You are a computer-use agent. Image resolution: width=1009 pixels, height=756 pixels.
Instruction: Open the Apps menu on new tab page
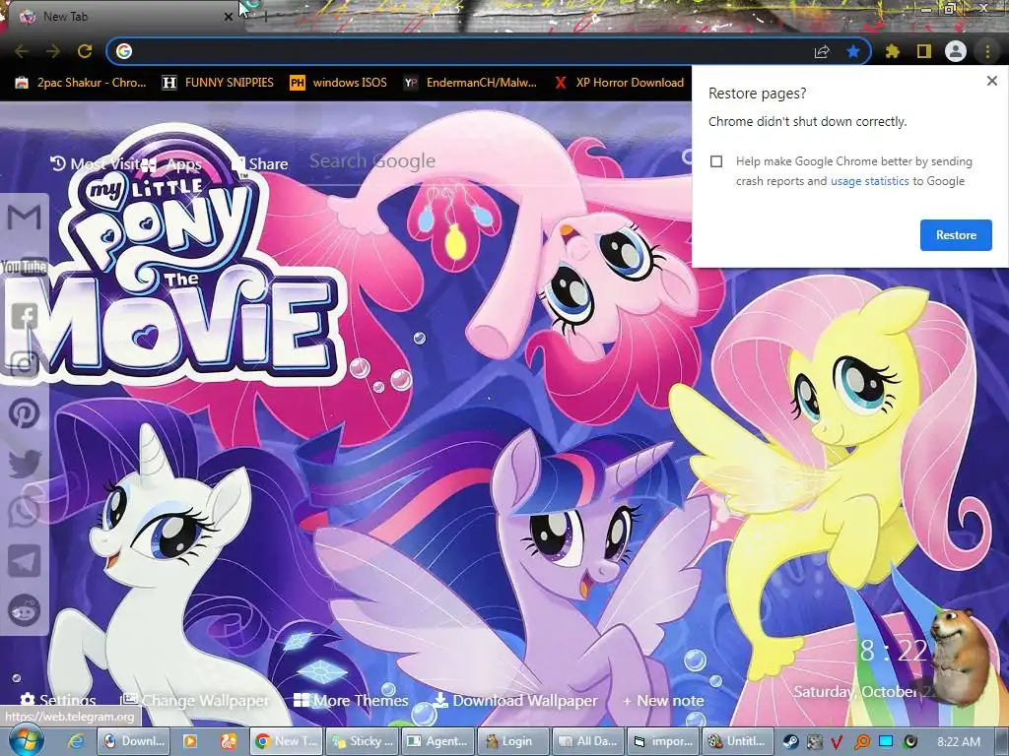[171, 164]
